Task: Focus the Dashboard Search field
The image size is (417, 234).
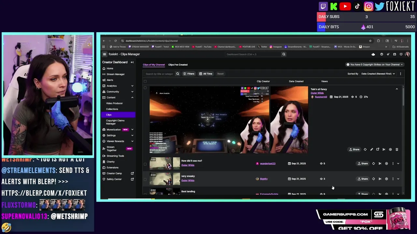Action: (252, 54)
